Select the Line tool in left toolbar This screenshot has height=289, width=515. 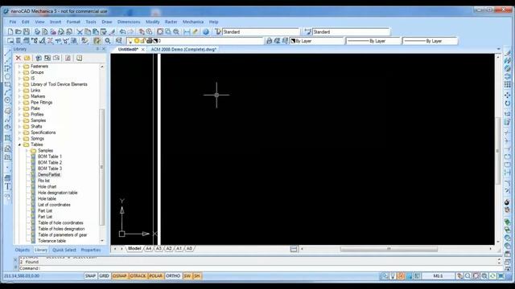pos(7,53)
